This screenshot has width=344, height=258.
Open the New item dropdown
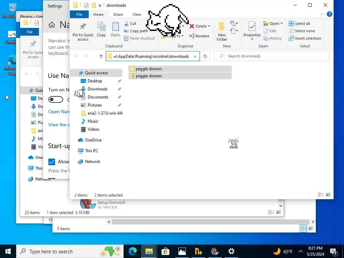[x=234, y=24]
